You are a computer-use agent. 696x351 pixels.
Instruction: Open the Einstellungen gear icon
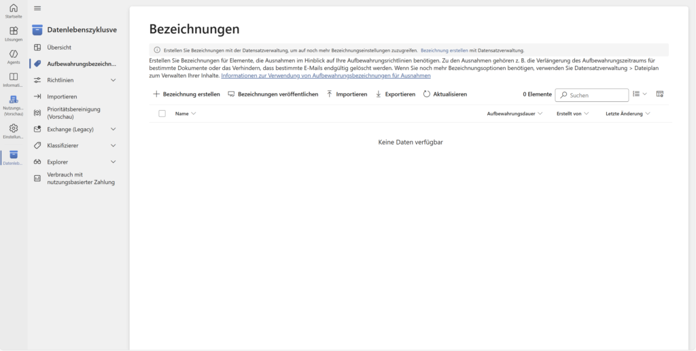tap(13, 130)
